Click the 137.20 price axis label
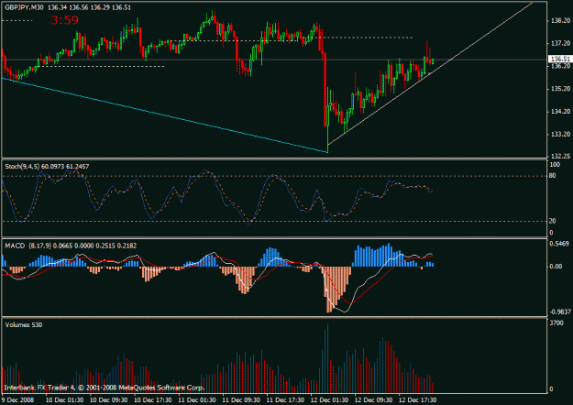The width and height of the screenshot is (573, 405). pyautogui.click(x=560, y=43)
